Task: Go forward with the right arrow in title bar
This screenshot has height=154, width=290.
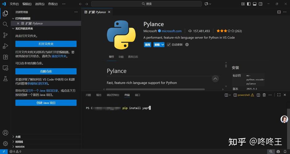Action: pyautogui.click(x=86, y=4)
